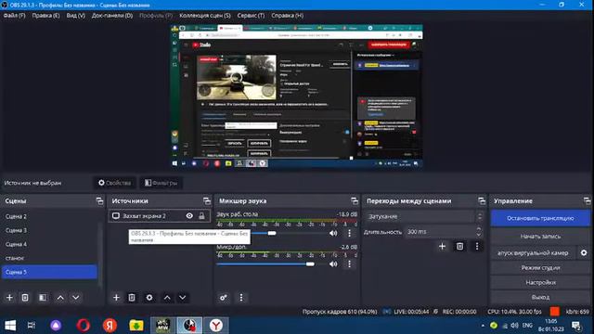Open Правка menu

[x=45, y=16]
